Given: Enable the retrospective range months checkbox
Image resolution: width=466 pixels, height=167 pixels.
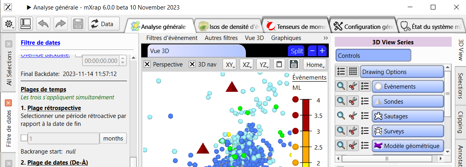Looking at the screenshot, I should pyautogui.click(x=24, y=138).
